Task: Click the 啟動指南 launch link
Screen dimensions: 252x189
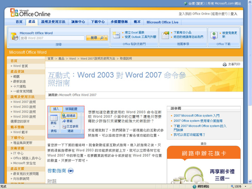Action: (57, 171)
